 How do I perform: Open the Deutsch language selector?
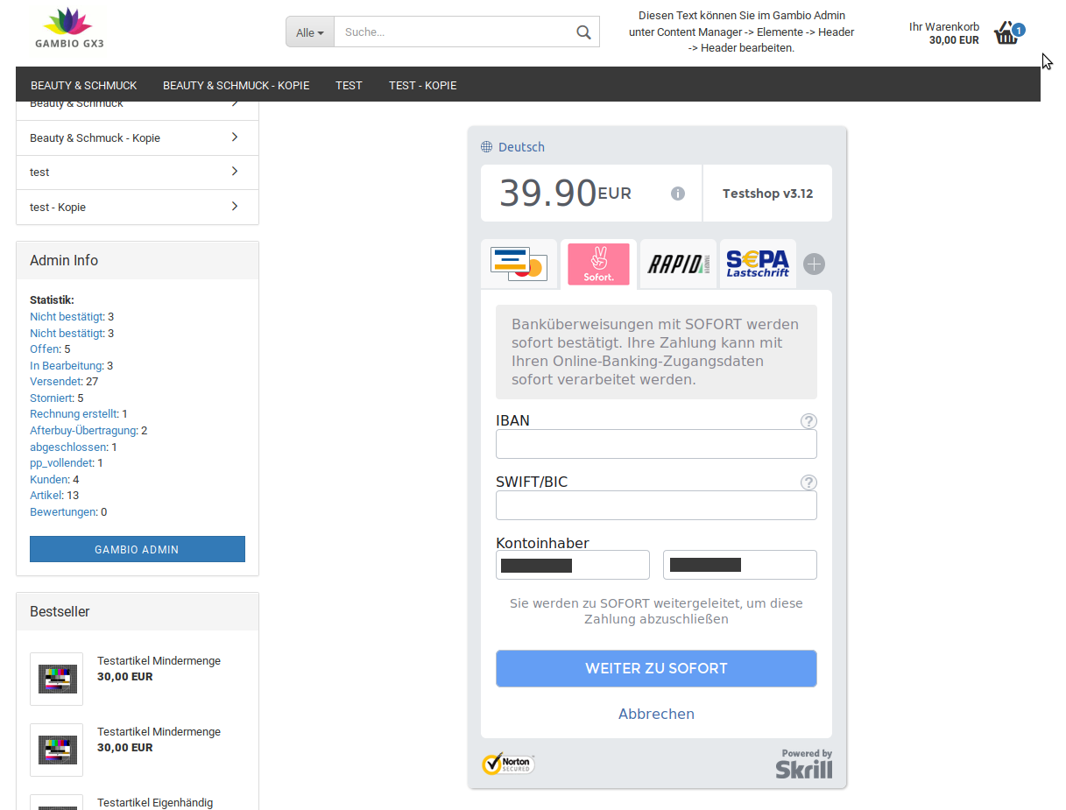[513, 147]
